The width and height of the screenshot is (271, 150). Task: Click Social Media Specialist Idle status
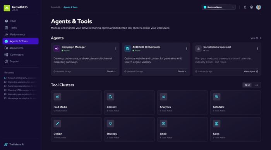click(x=206, y=51)
